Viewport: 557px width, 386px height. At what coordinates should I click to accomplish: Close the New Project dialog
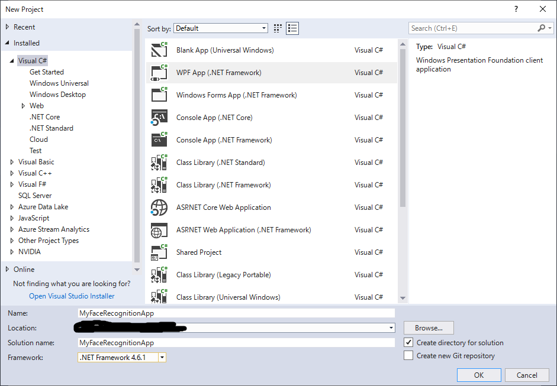542,9
